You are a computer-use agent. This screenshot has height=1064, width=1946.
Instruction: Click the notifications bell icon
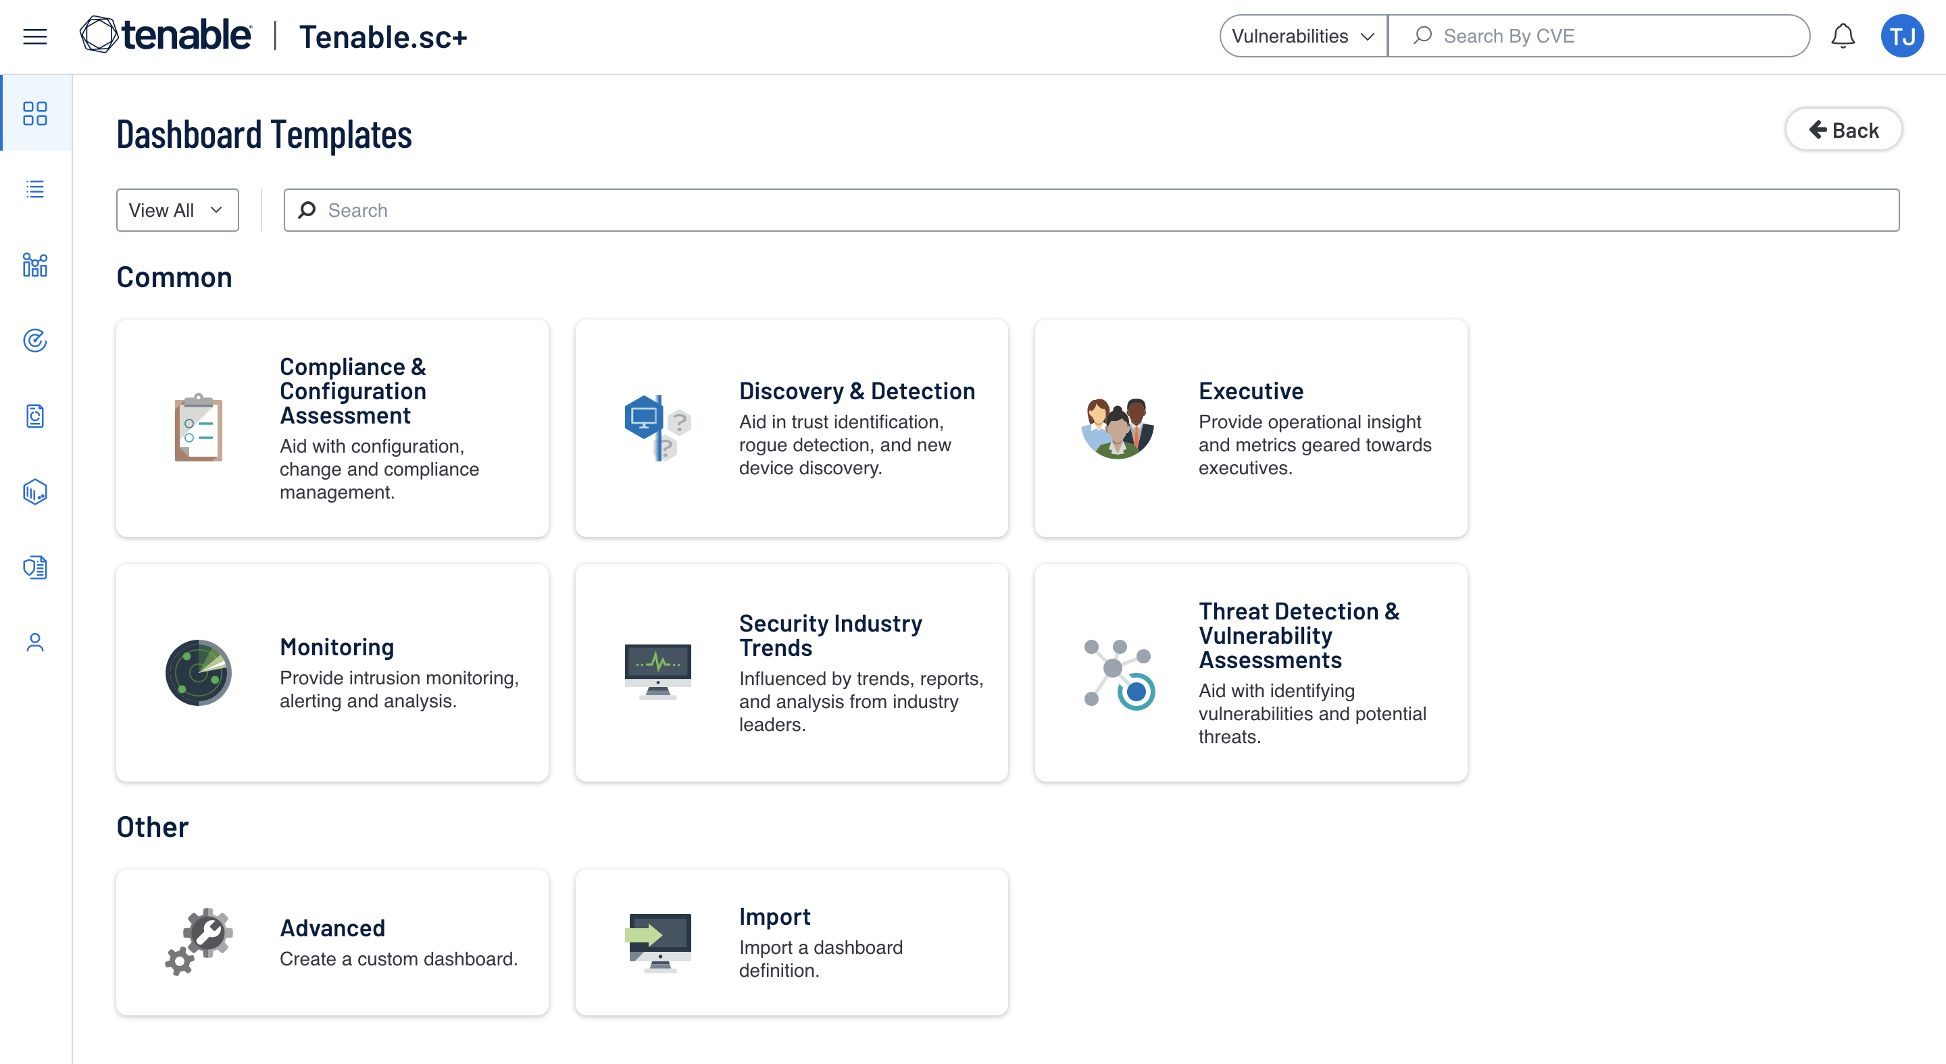click(x=1842, y=36)
